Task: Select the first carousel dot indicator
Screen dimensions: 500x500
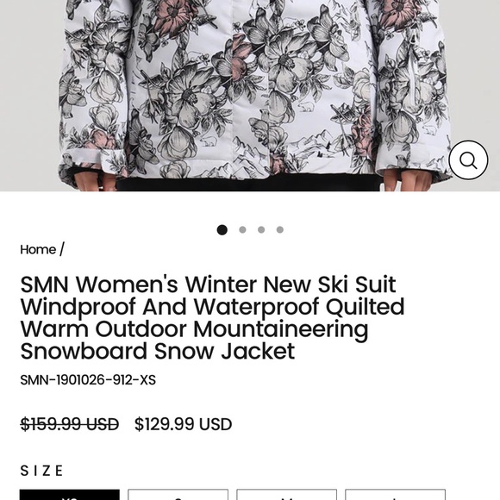Action: 222,229
